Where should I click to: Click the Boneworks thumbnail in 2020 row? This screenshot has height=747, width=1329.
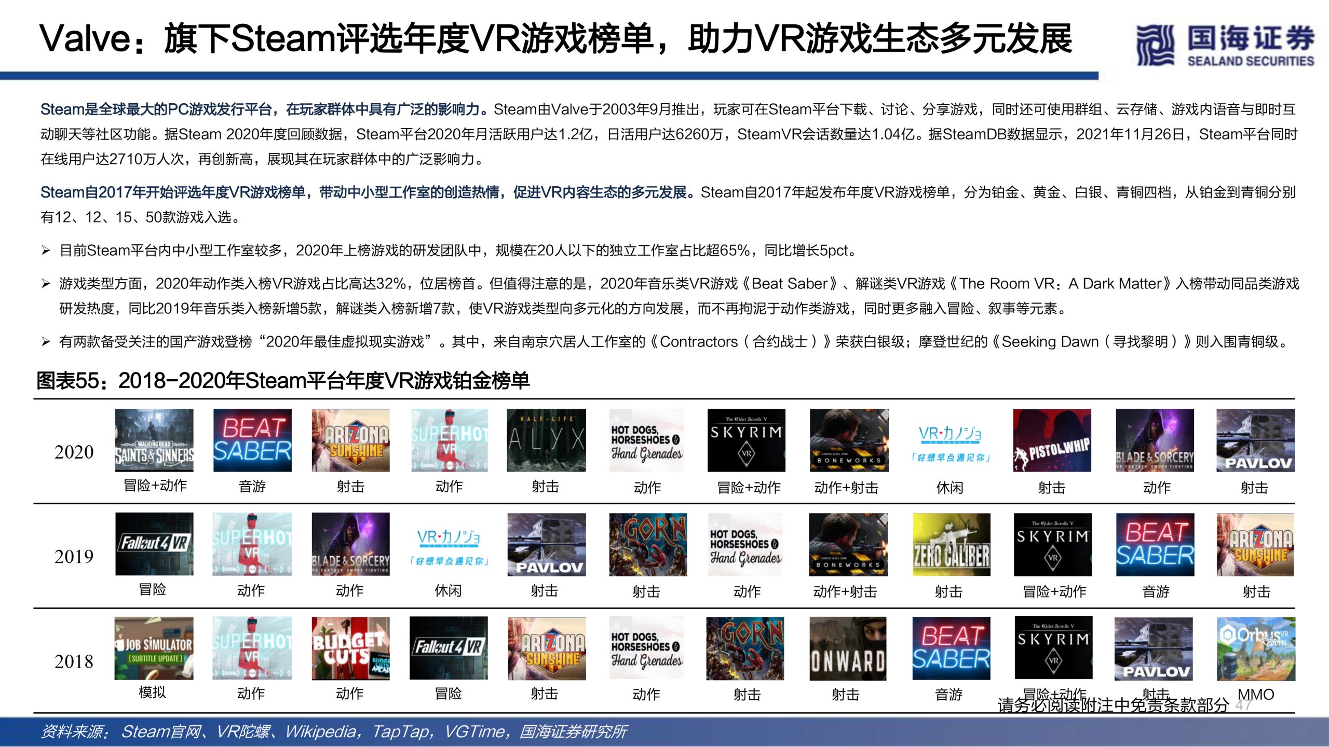(x=849, y=440)
